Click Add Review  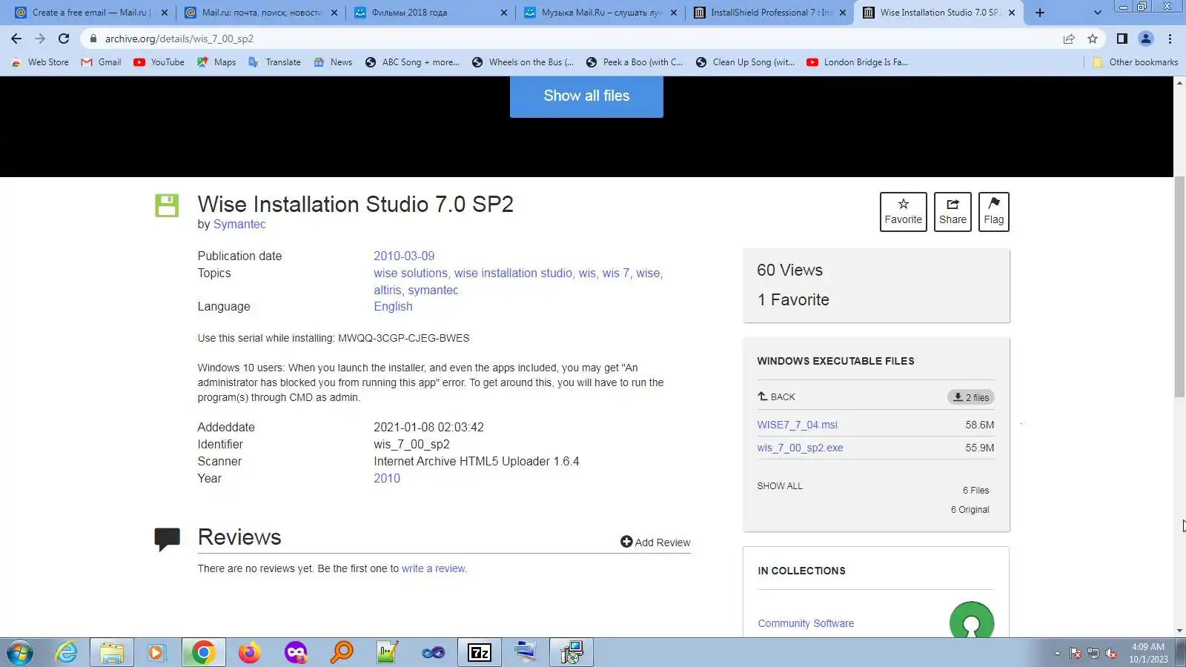[x=655, y=542]
